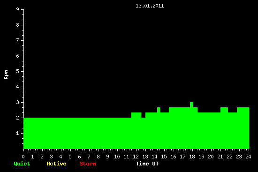The width and height of the screenshot is (258, 172).
Task: Click the Time UT axis title
Action: 147,164
